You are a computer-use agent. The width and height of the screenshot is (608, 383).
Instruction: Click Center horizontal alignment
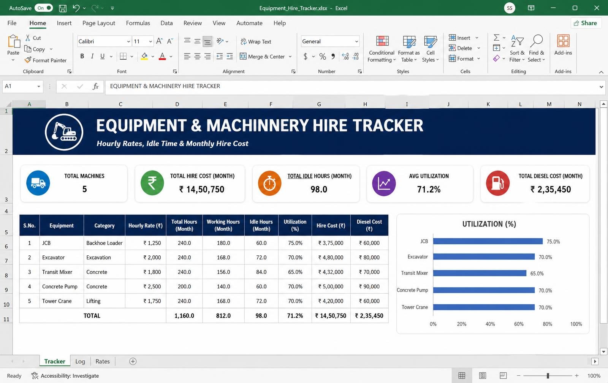pyautogui.click(x=197, y=56)
